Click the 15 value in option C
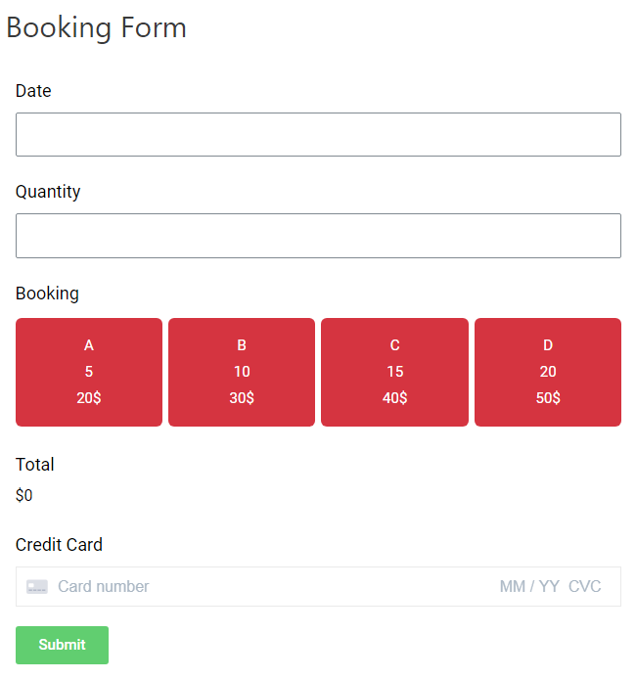Image resolution: width=636 pixels, height=679 pixels. [x=395, y=372]
